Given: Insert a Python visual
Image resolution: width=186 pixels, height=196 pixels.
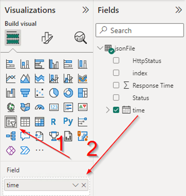Looking at the screenshot, I should [x=68, y=121].
